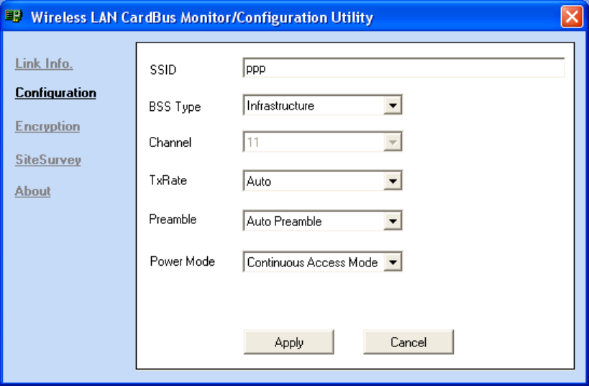Click the Cancel button

(408, 342)
